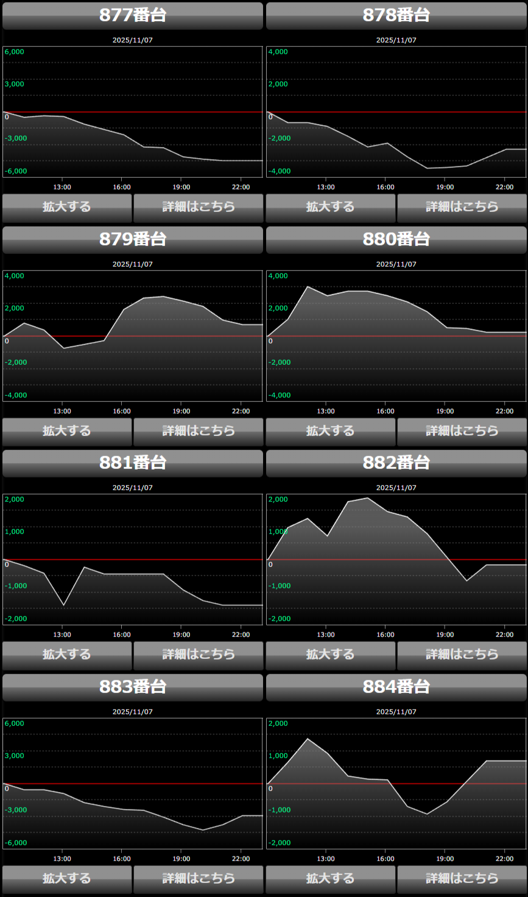Show details for machine 881
Screen dimensions: 528x897
pyautogui.click(x=199, y=655)
